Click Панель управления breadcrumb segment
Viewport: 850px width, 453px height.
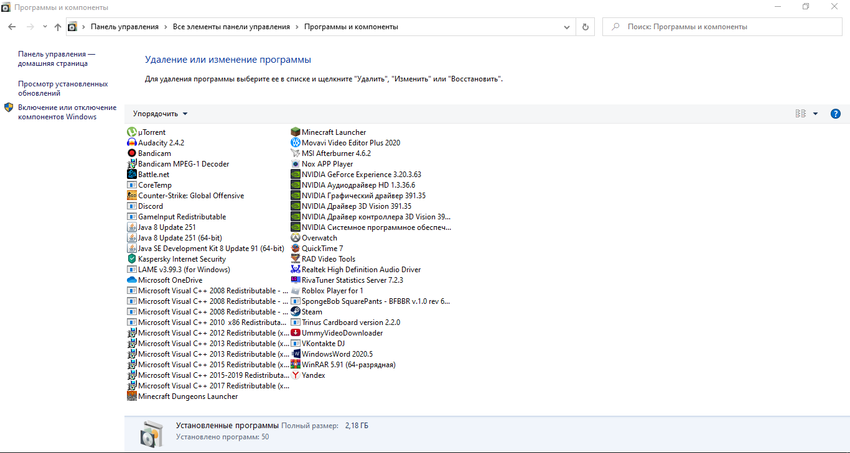(124, 27)
